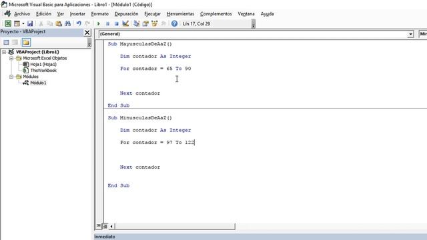Image resolution: width=427 pixels, height=240 pixels.
Task: Open the Ejecutar menu
Action: 152,14
